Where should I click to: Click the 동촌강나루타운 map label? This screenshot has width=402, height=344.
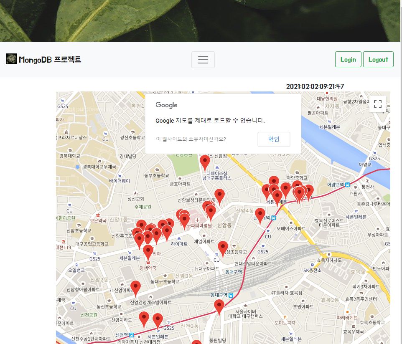(x=374, y=204)
